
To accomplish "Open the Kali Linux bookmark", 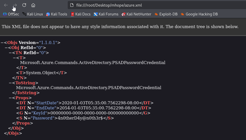I will (33, 14).
